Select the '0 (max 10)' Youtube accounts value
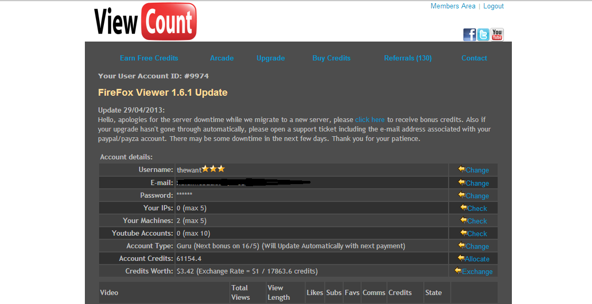Viewport: 592px width, 304px height. point(193,233)
